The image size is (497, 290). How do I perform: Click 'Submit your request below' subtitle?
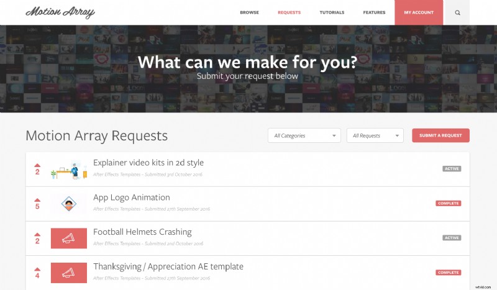pyautogui.click(x=247, y=76)
